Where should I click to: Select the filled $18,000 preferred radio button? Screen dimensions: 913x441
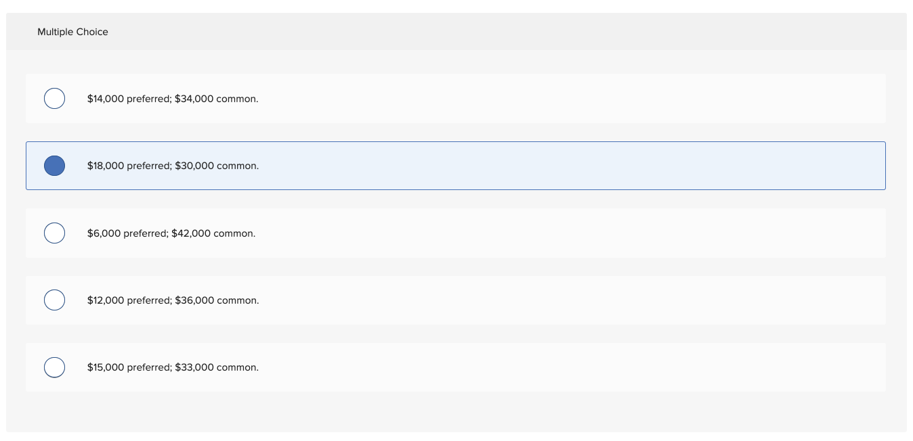(x=54, y=166)
